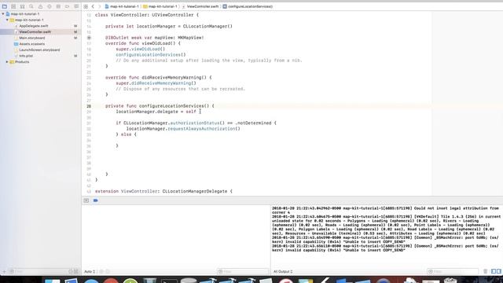Click the 'Could not inset legal attribution' log line
Image resolution: width=503 pixels, height=283 pixels.
(385, 210)
